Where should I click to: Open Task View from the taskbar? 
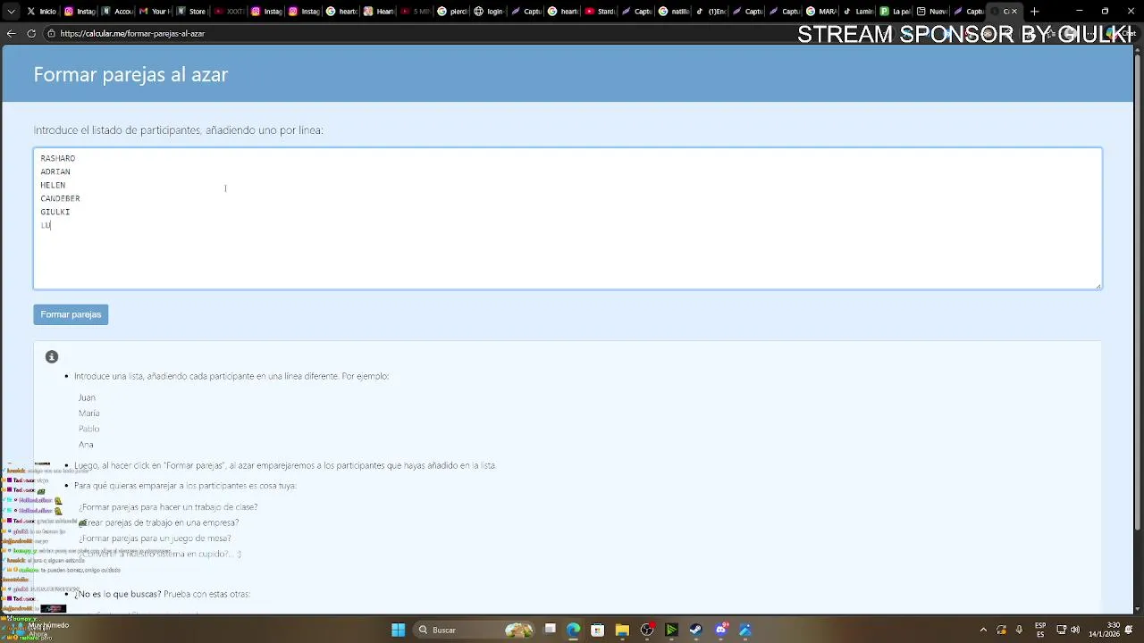click(x=550, y=630)
